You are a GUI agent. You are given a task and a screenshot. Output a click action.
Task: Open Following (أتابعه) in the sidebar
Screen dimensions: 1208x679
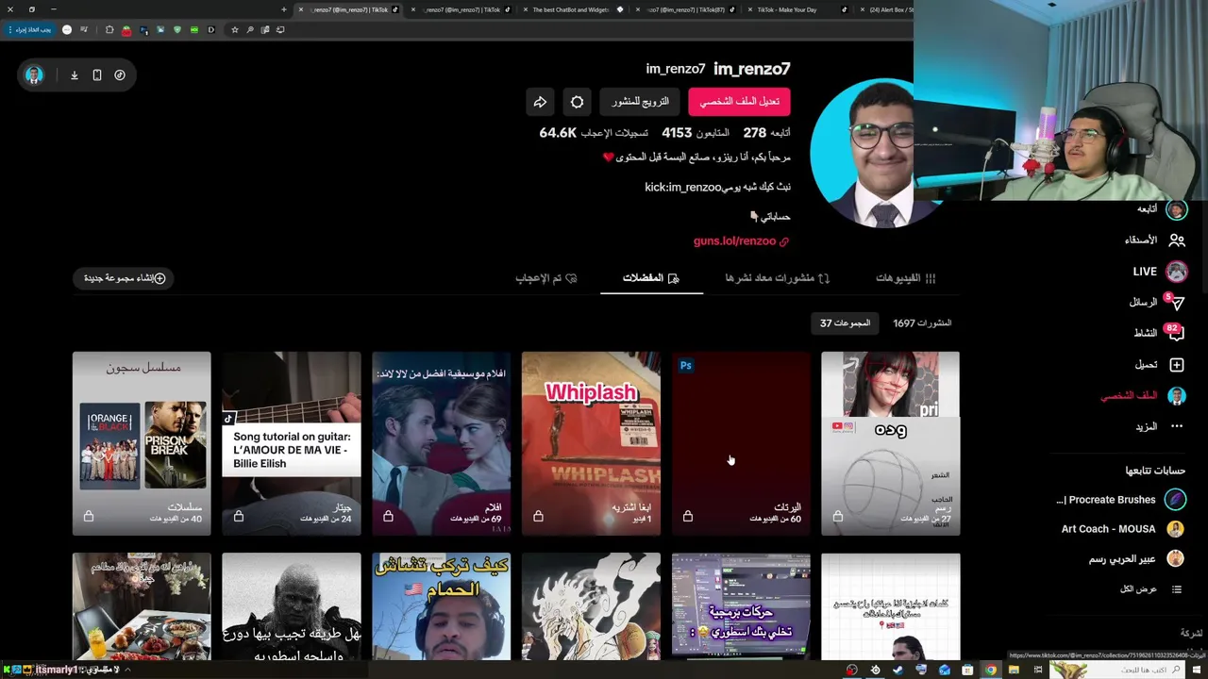[x=1161, y=209]
